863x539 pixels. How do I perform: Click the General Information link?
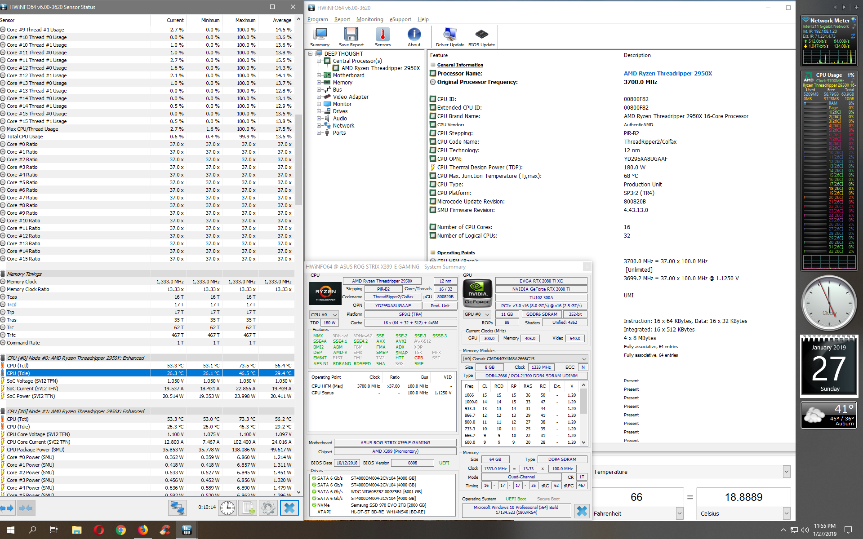point(459,65)
